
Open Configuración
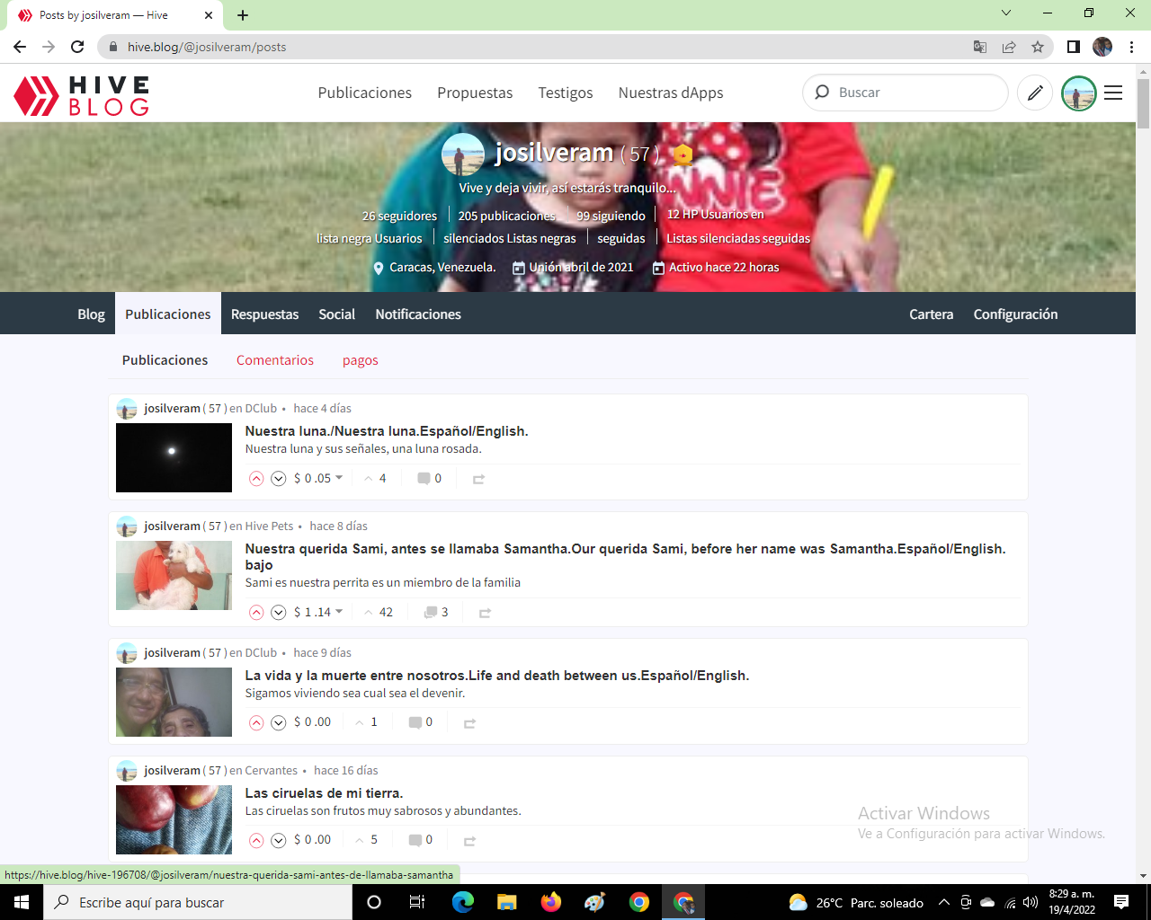click(1015, 314)
